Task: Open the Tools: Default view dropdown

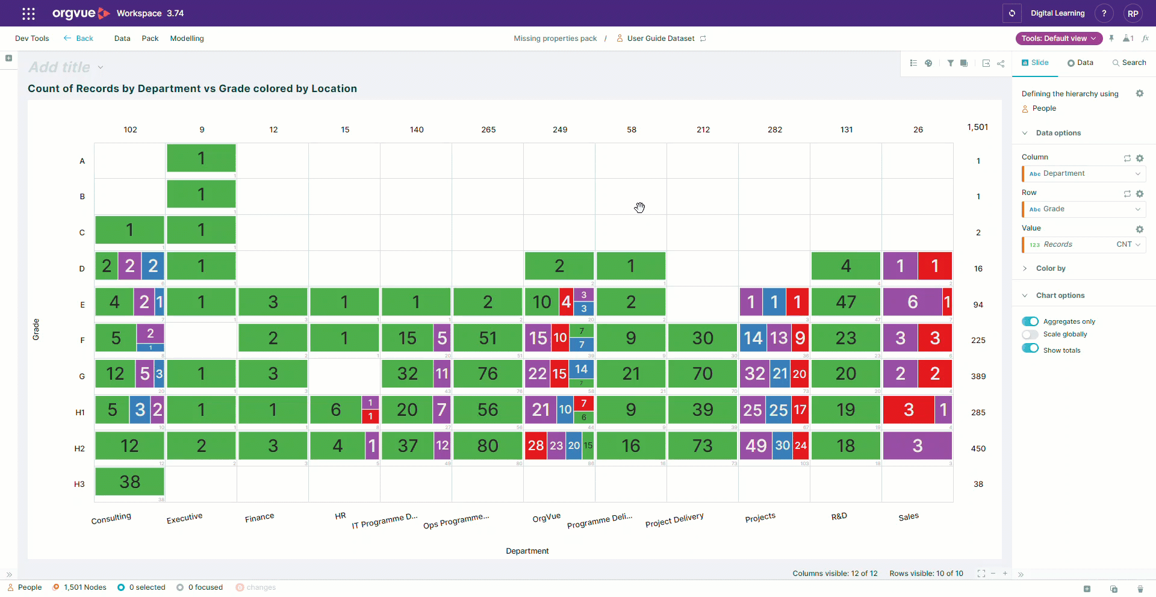Action: [1059, 39]
